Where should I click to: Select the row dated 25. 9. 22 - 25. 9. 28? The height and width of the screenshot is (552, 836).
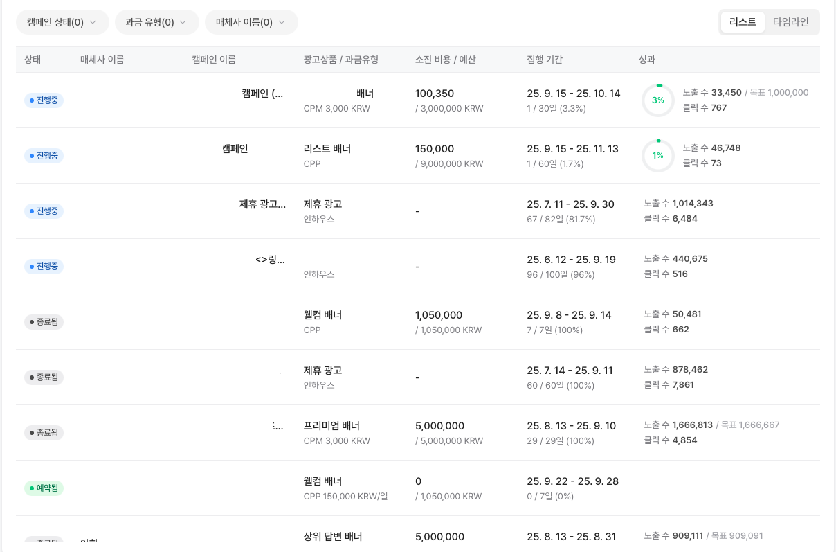coord(572,481)
